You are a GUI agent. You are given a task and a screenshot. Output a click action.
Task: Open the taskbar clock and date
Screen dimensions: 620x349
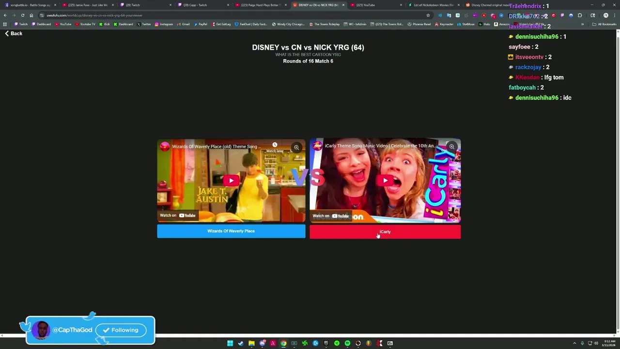(609, 343)
